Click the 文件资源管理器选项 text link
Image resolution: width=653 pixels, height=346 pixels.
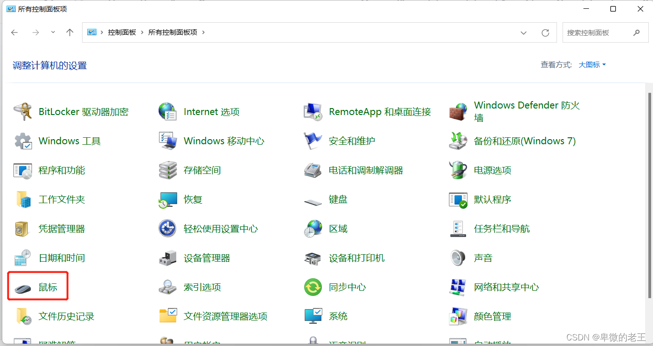225,316
